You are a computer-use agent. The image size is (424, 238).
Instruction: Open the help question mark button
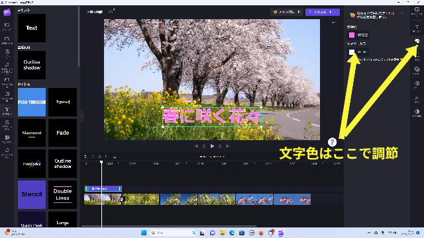pos(332,141)
